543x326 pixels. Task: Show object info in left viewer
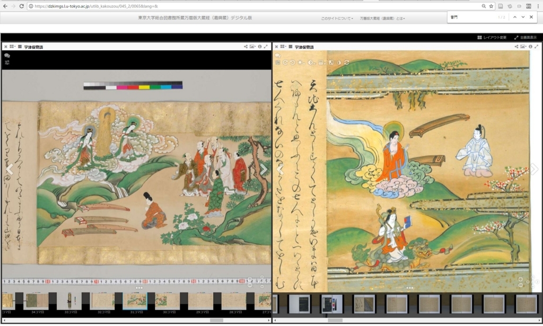[x=260, y=46]
